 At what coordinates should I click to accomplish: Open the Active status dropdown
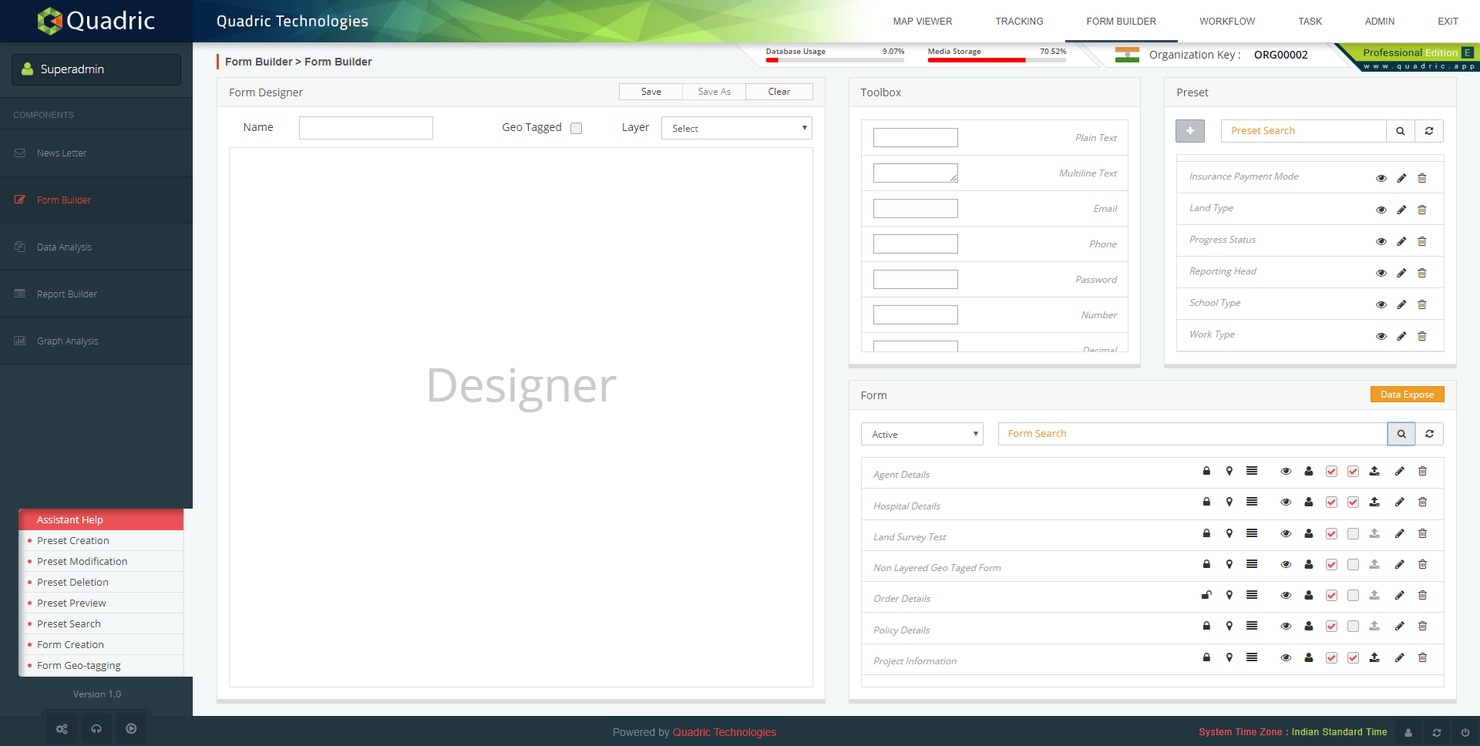coord(922,434)
